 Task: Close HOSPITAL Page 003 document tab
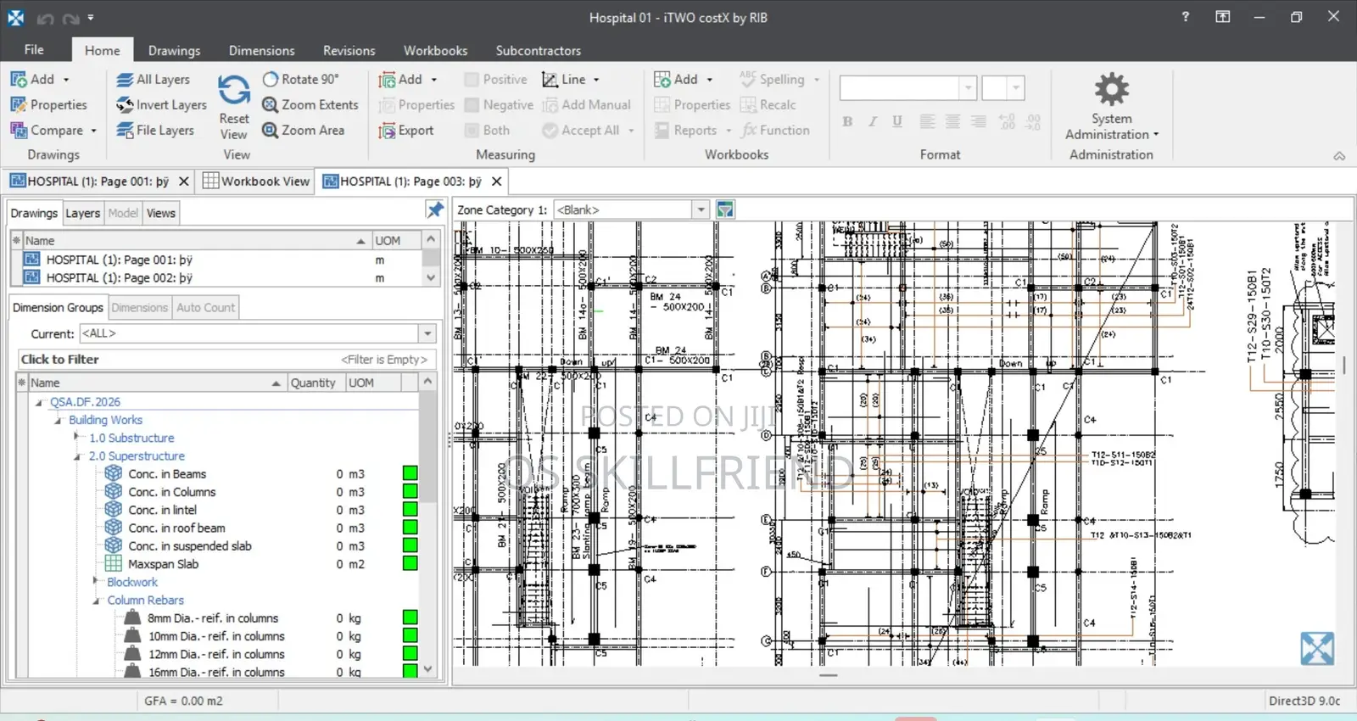[x=497, y=182]
